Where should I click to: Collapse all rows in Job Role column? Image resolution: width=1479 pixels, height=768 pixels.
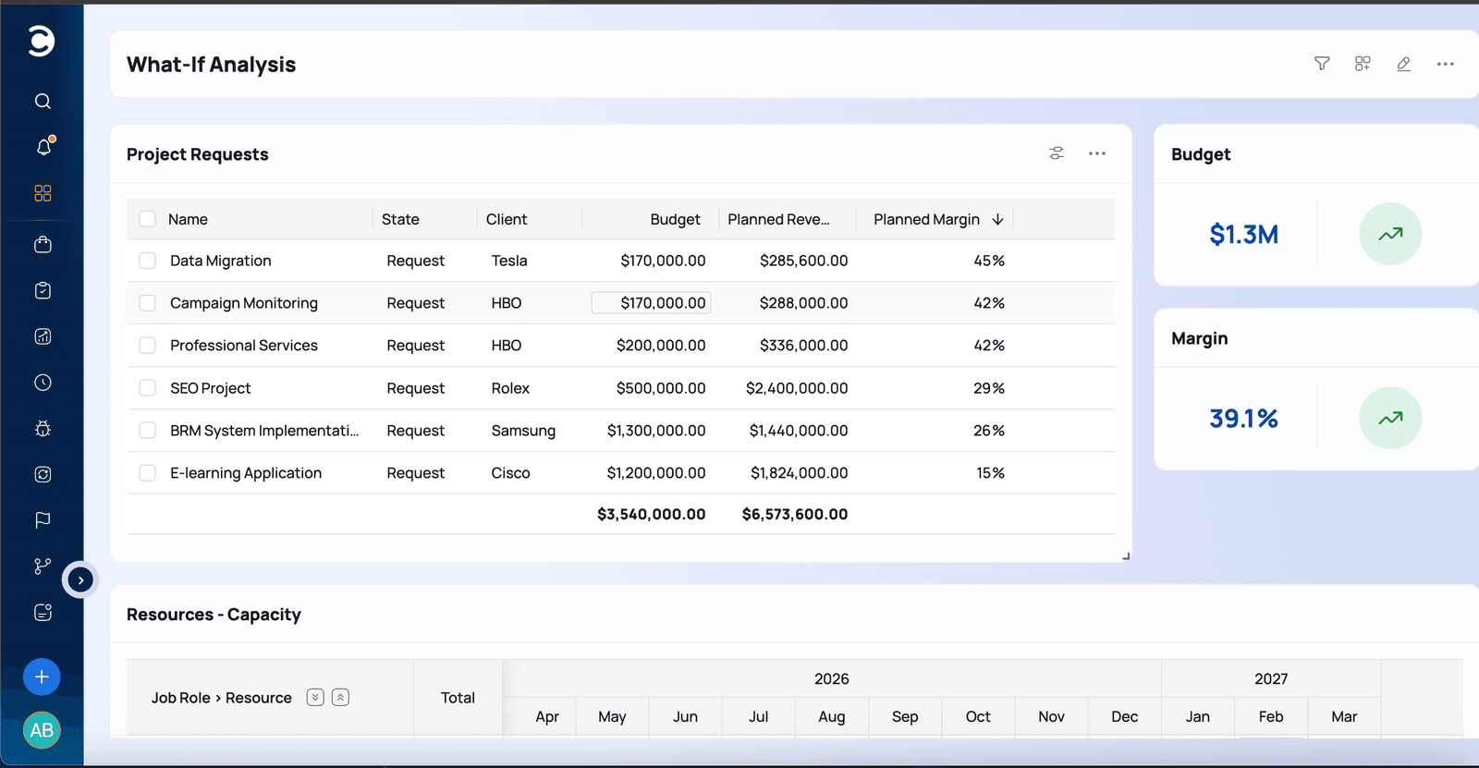coord(340,698)
